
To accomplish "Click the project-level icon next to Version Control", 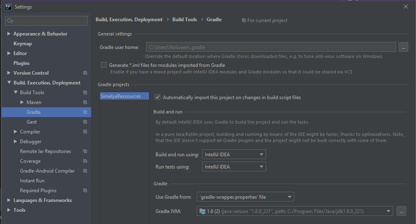I will (85, 73).
